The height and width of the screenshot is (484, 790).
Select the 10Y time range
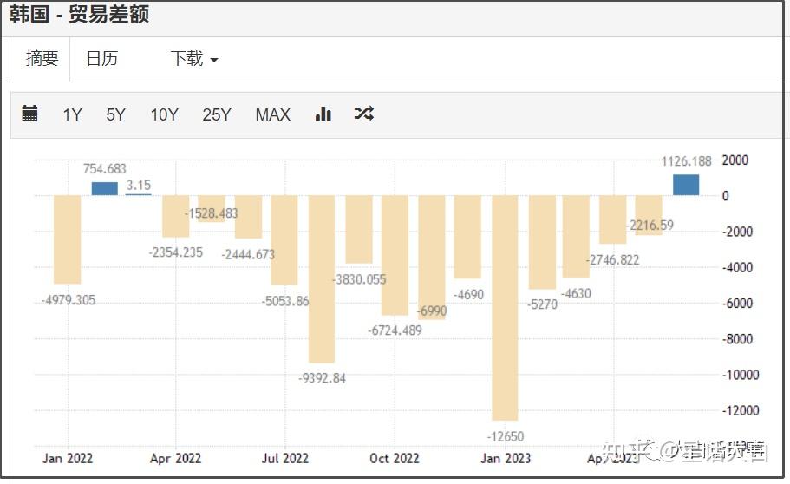(164, 115)
